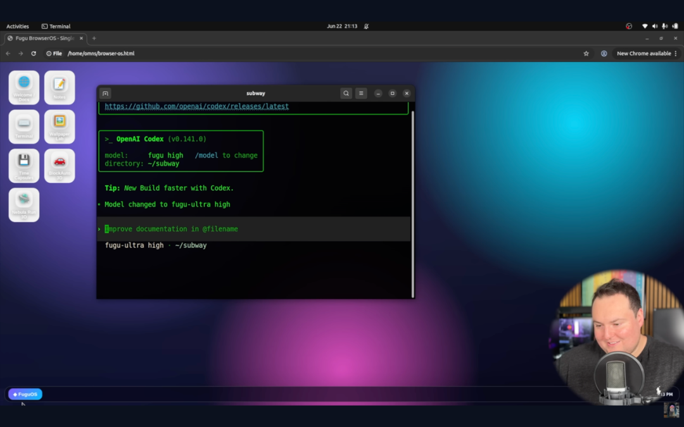
Task: Open the Terminal app menu in top bar
Action: point(56,26)
